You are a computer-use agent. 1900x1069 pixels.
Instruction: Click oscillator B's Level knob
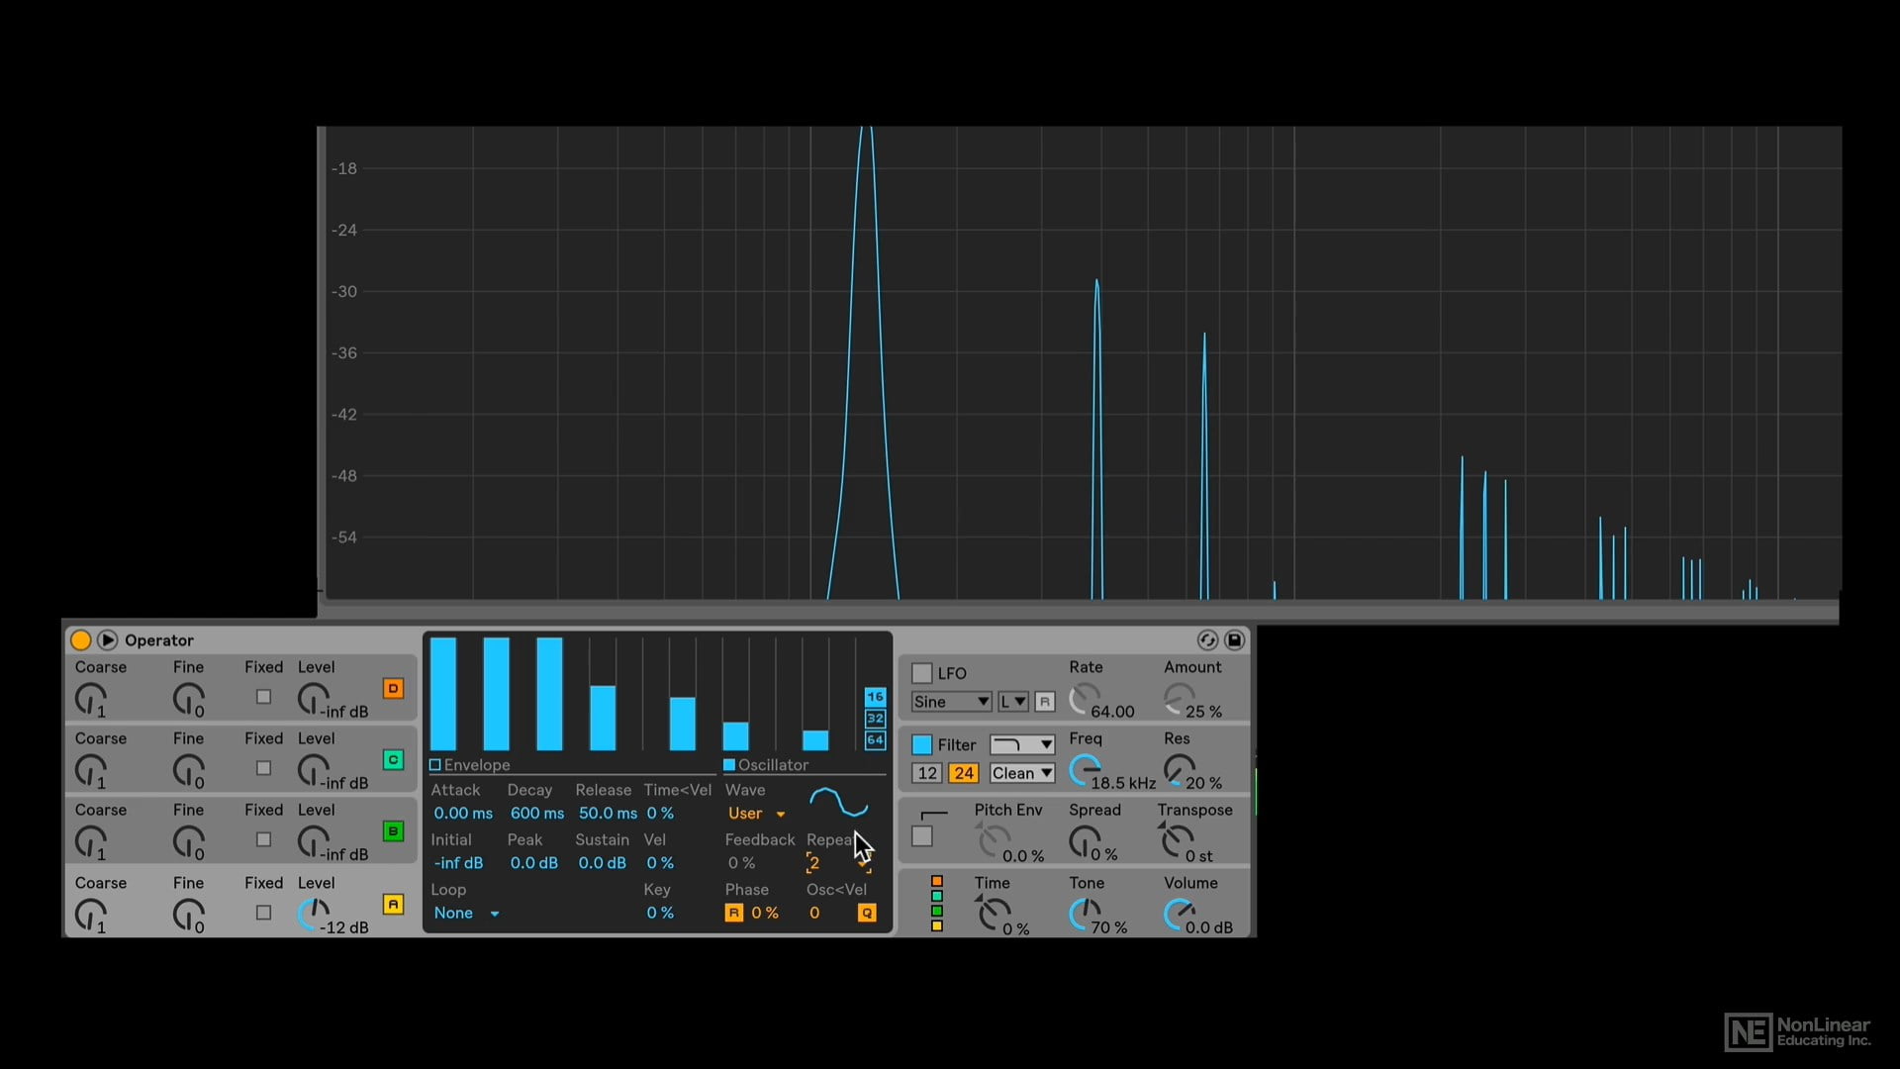coord(313,841)
